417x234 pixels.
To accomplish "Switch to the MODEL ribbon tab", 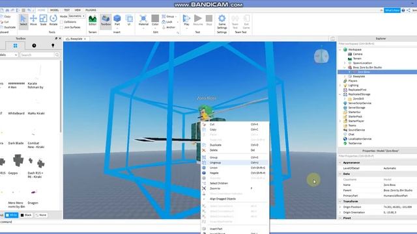I will click(x=54, y=10).
